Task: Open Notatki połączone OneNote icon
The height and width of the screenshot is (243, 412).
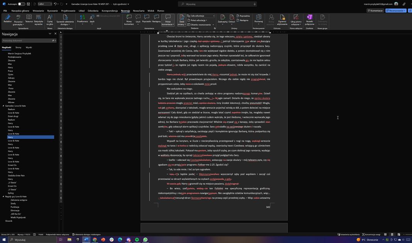Action: pyautogui.click(x=309, y=19)
